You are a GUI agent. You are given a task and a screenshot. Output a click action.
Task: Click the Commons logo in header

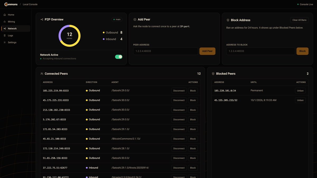pyautogui.click(x=11, y=4)
